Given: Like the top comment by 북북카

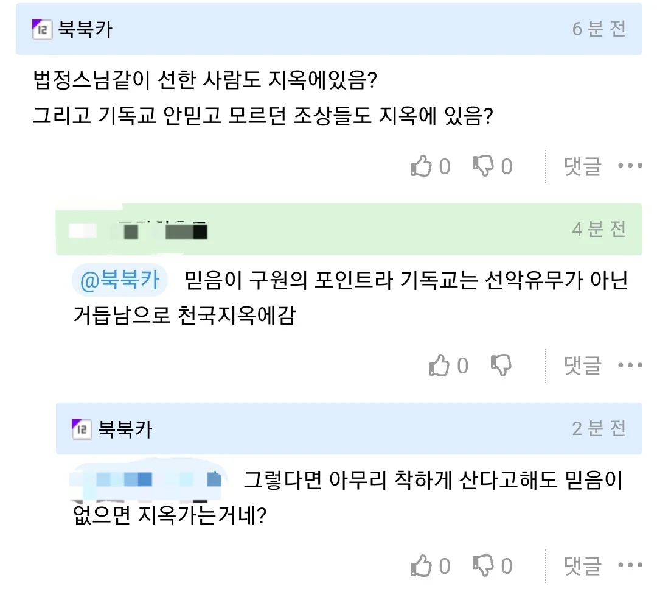Looking at the screenshot, I should tap(421, 166).
